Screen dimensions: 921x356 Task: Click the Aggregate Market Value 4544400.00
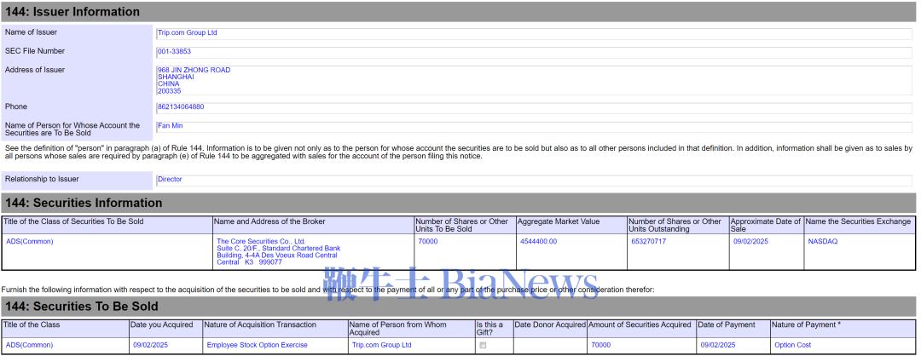click(538, 242)
